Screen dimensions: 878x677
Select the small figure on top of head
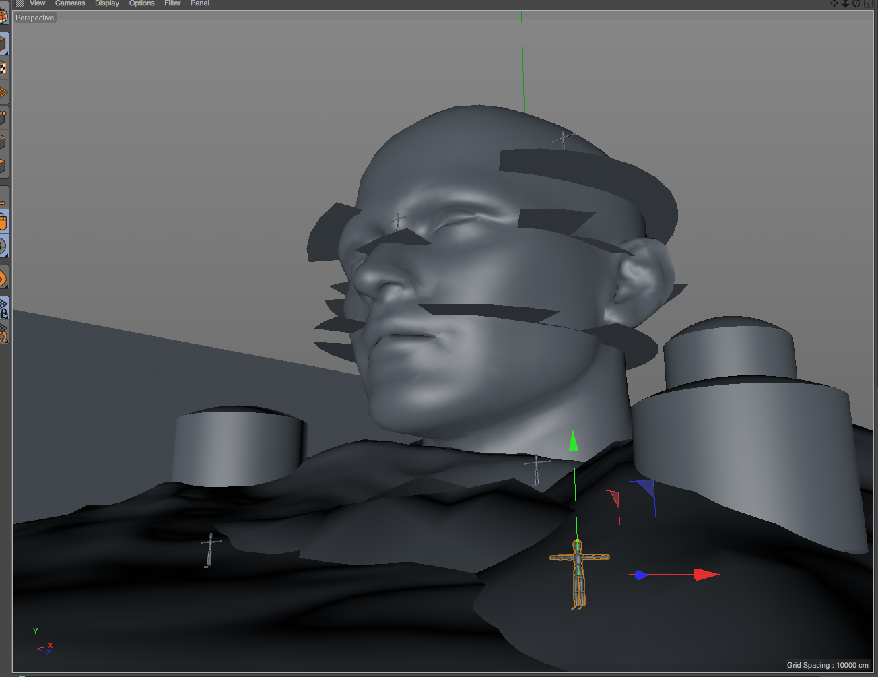tap(564, 139)
